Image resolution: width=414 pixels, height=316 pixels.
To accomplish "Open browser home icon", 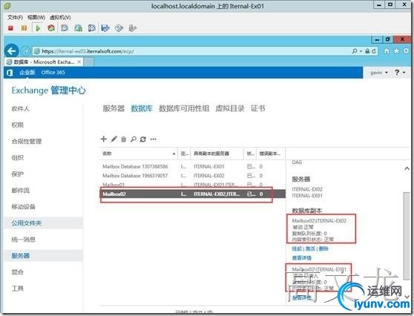I will (387, 51).
